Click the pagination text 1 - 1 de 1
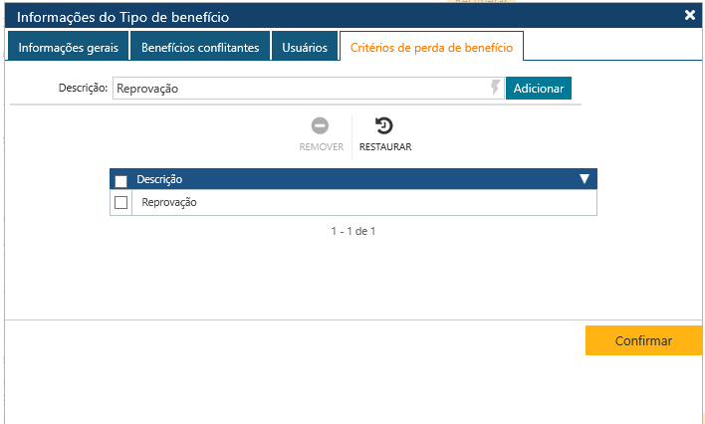Screen dimensions: 705x424 (x=352, y=231)
